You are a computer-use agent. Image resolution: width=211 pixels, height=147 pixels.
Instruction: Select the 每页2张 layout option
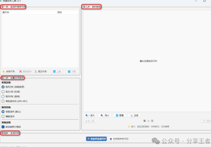click(3, 87)
